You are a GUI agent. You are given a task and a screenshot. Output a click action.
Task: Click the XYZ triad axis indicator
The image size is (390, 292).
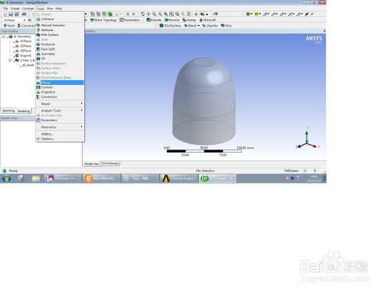tap(307, 139)
